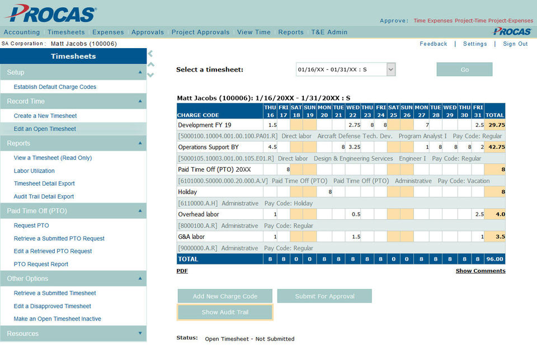Click Operations Support BY charge code
Image resolution: width=537 pixels, height=364 pixels.
208,147
